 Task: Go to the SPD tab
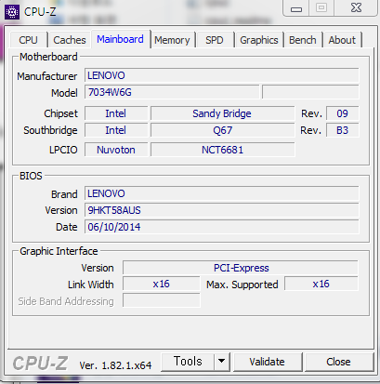(x=215, y=40)
